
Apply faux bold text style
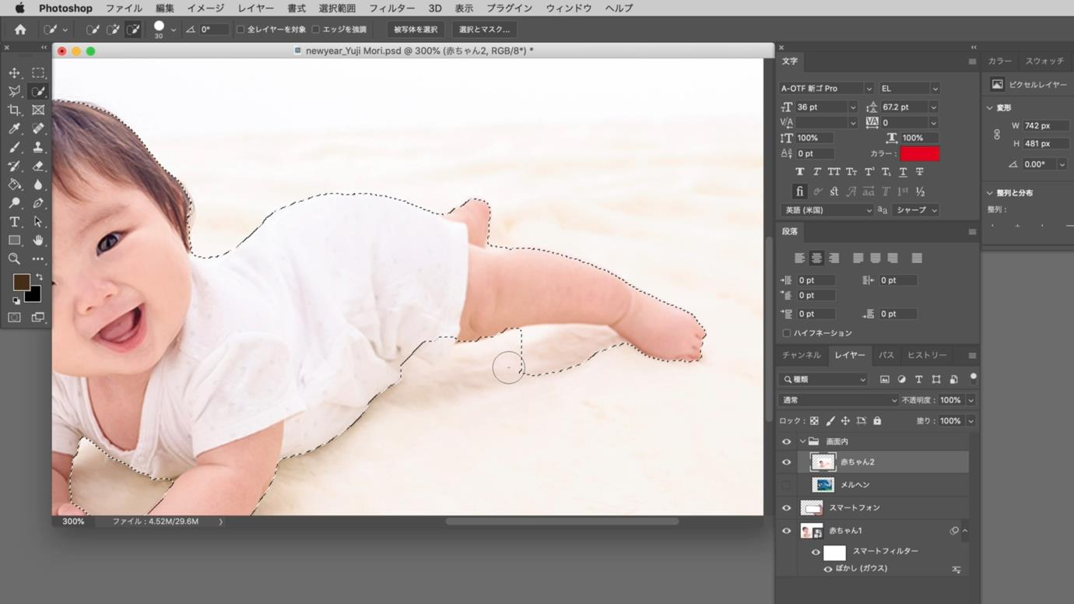(799, 172)
